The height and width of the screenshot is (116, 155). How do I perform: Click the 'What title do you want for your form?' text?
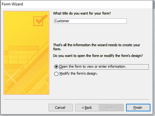(82, 13)
